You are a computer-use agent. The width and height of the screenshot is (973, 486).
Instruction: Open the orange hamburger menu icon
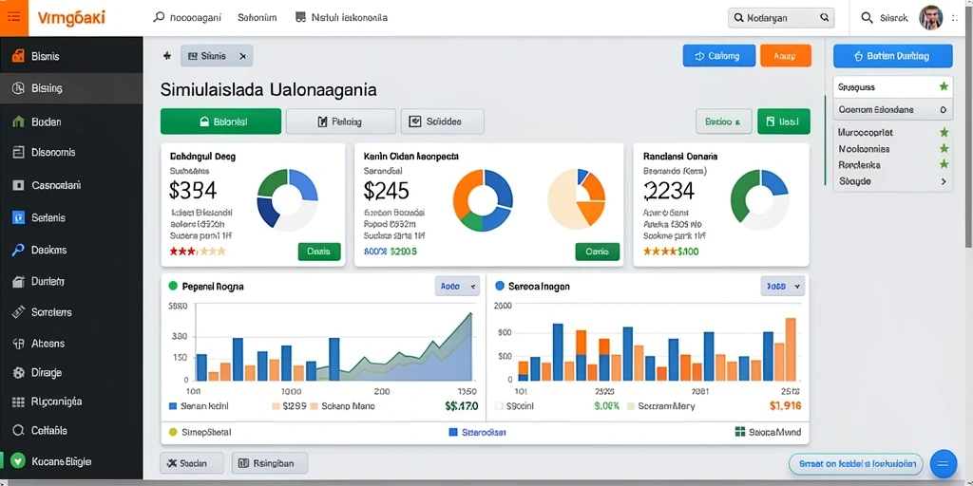[x=13, y=17]
